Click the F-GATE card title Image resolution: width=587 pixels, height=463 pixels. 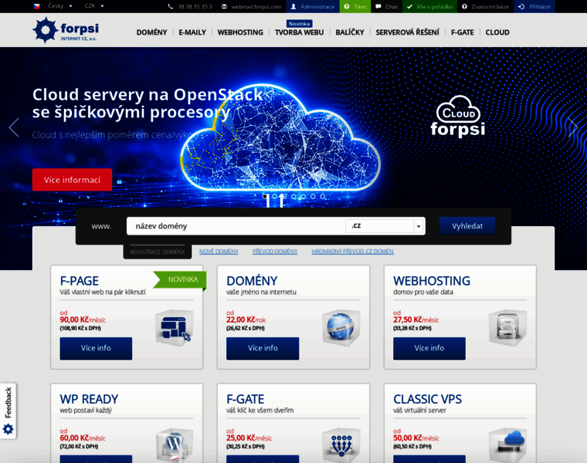[246, 399]
